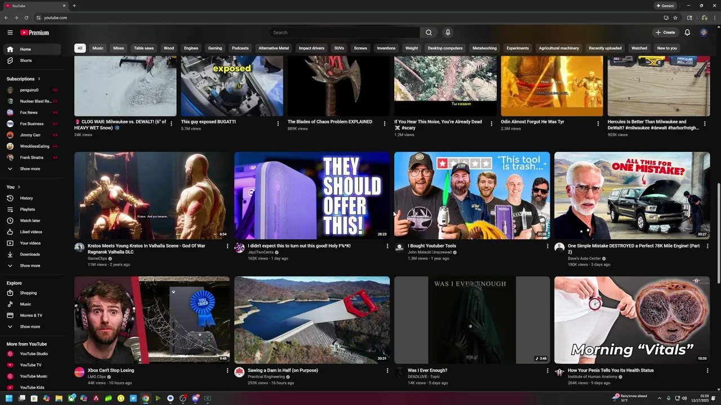Open Watch later in sidebar
The height and width of the screenshot is (405, 721).
33,220
